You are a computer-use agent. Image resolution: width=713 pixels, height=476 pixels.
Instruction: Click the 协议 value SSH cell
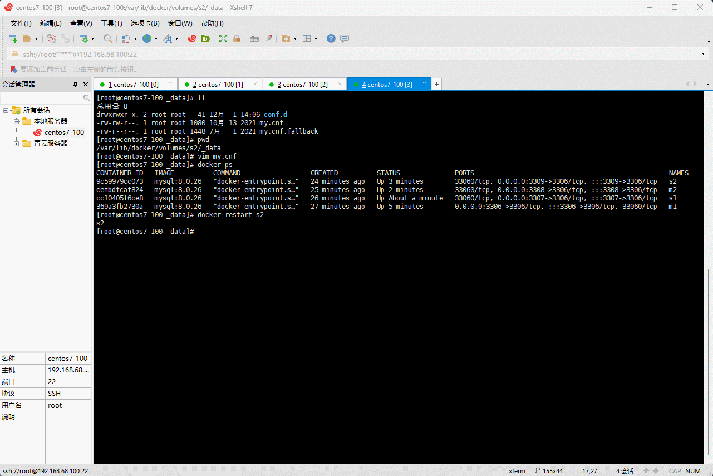[x=68, y=394]
